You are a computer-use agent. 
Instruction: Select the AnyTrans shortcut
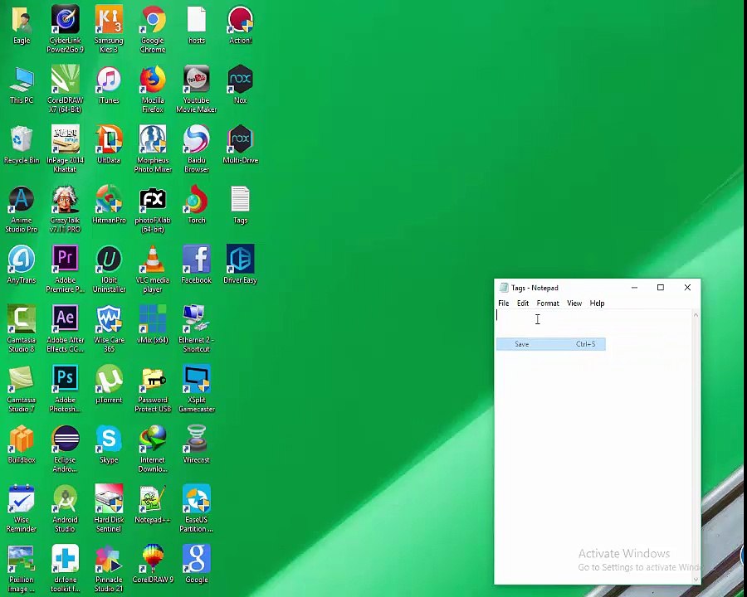(x=22, y=260)
